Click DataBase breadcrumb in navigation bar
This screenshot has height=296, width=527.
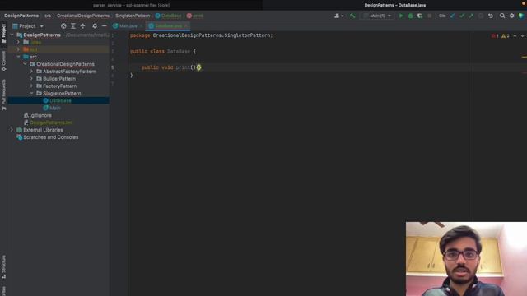[x=171, y=16]
